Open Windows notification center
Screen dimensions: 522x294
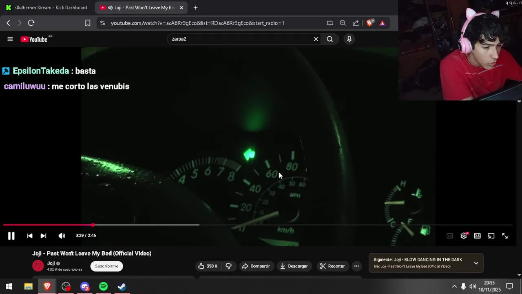[509, 287]
